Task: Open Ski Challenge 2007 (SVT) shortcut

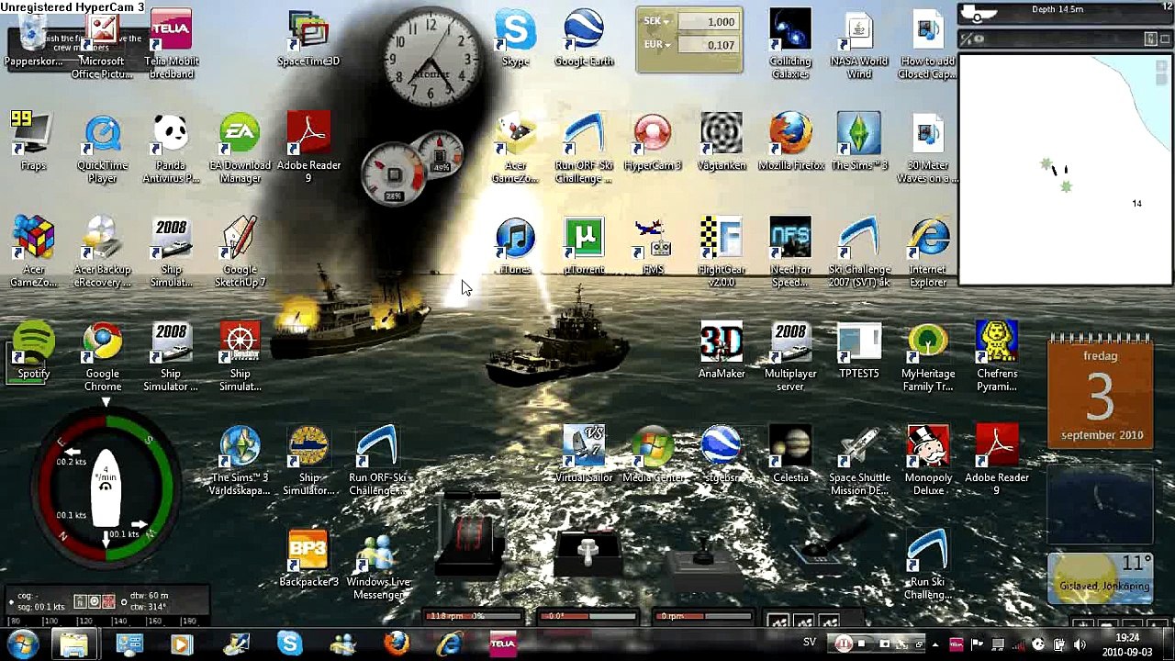Action: tap(859, 252)
